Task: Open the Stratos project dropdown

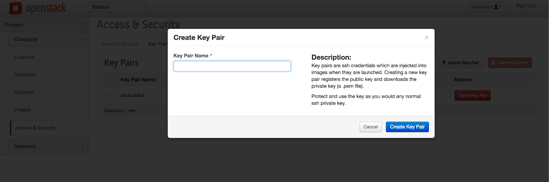Action: (119, 7)
